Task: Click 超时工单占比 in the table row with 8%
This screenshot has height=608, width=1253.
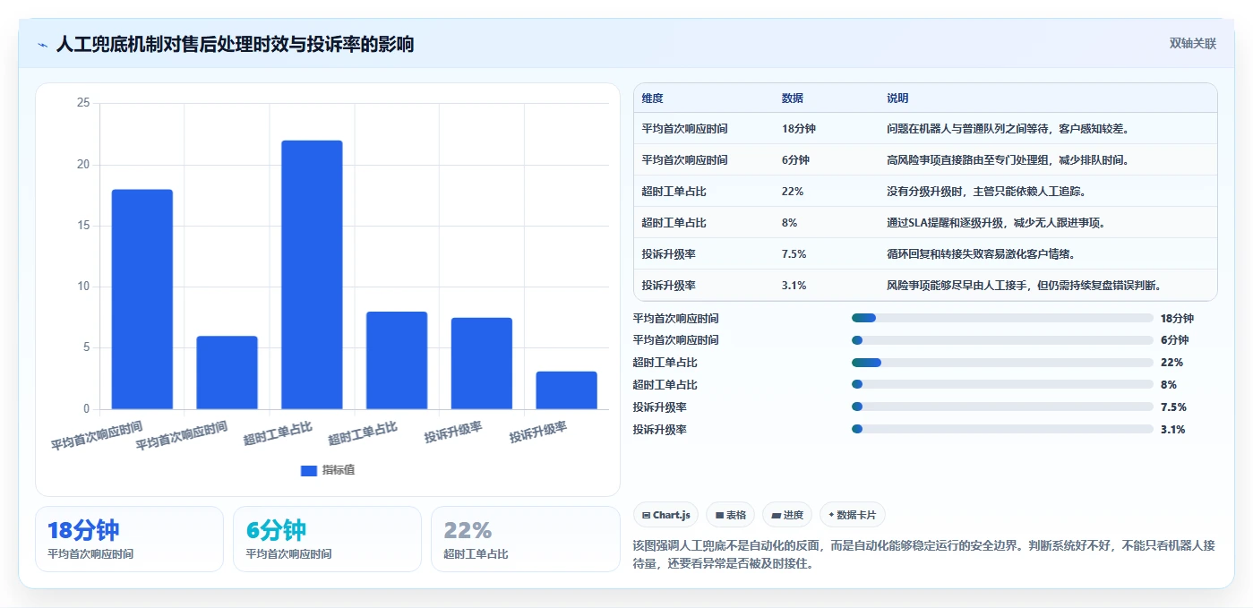Action: (674, 223)
